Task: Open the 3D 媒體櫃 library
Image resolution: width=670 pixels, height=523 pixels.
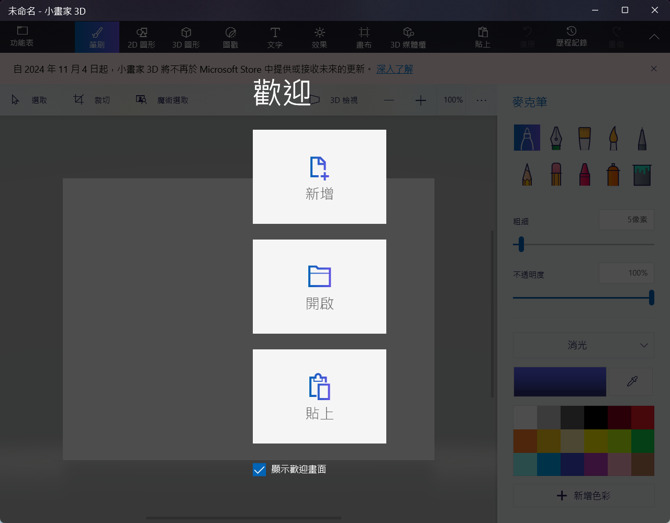Action: point(408,37)
